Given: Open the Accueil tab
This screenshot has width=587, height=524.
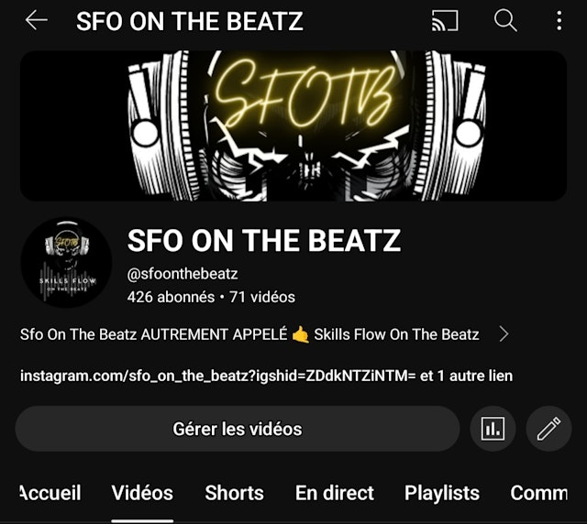Looking at the screenshot, I should [50, 493].
